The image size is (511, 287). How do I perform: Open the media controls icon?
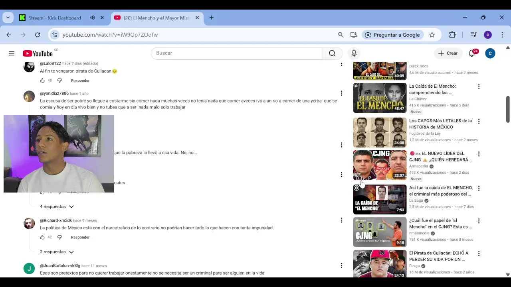click(473, 35)
